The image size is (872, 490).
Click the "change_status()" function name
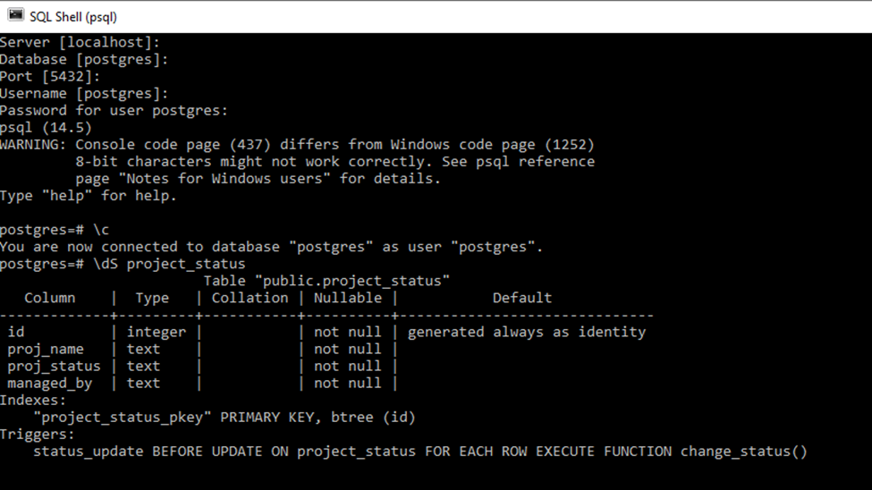pyautogui.click(x=743, y=451)
